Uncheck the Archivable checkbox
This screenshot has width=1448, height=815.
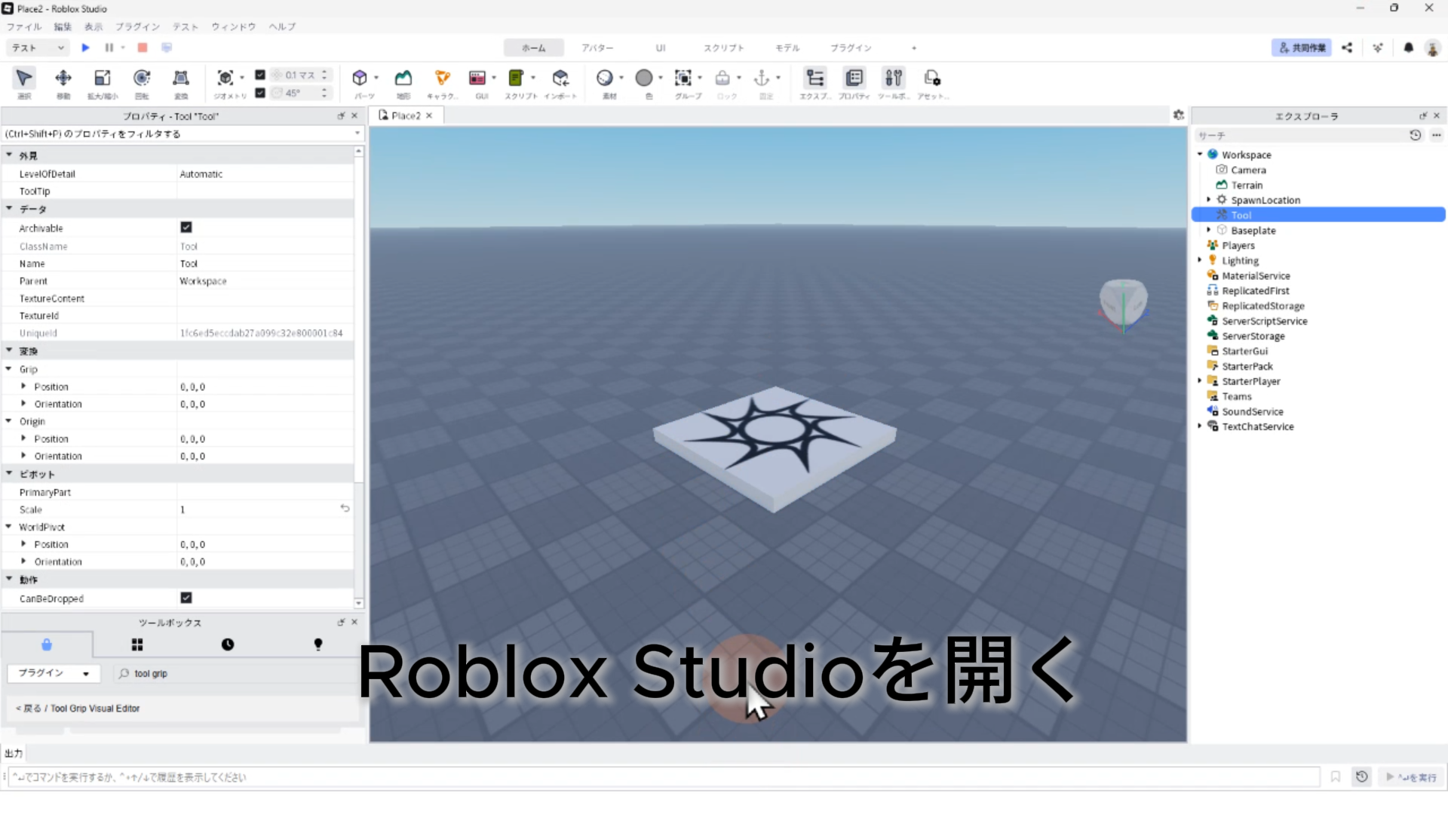click(186, 227)
